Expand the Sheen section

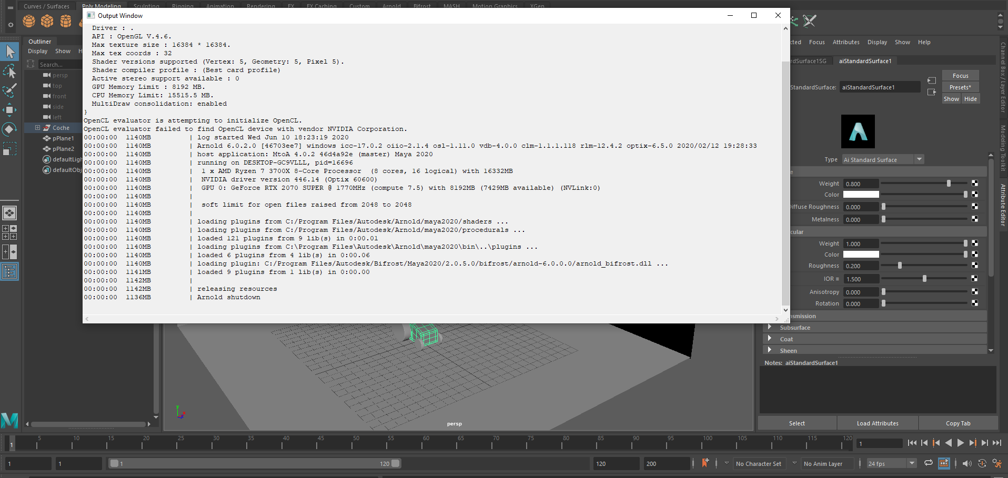[770, 350]
